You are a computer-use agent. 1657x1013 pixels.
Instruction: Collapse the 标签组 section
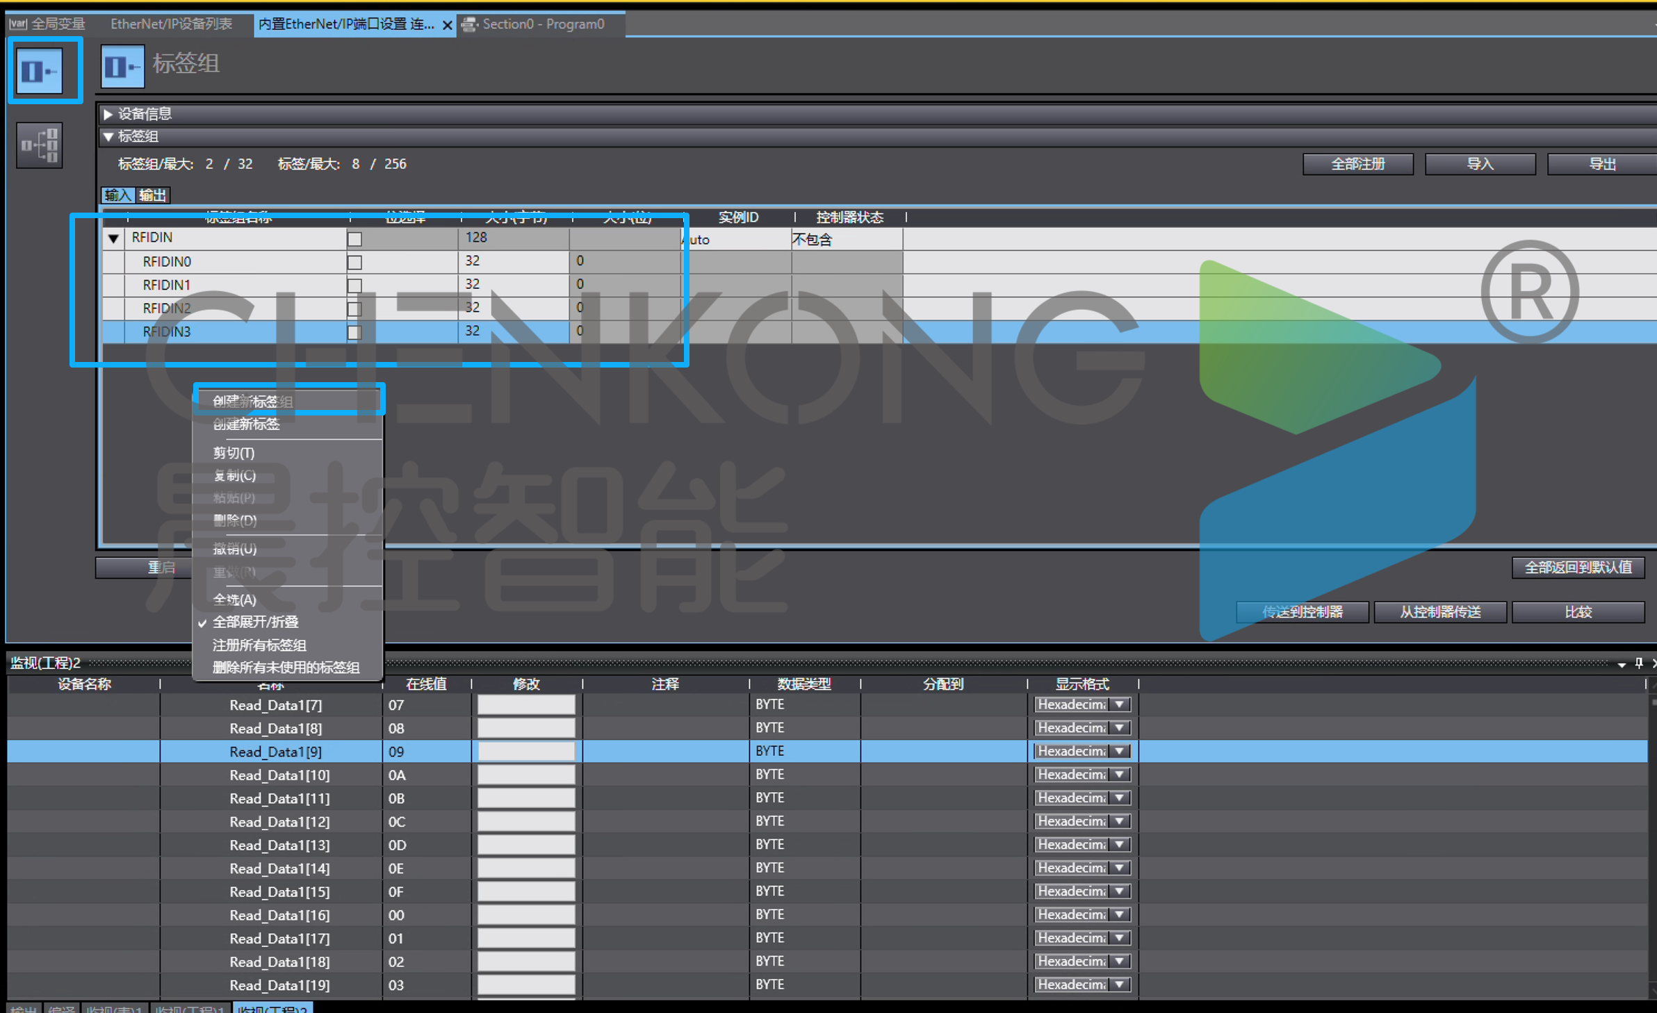108,137
